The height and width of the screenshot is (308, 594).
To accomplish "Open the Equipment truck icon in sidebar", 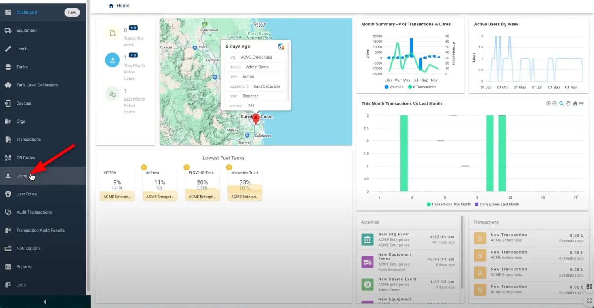I will (x=8, y=31).
